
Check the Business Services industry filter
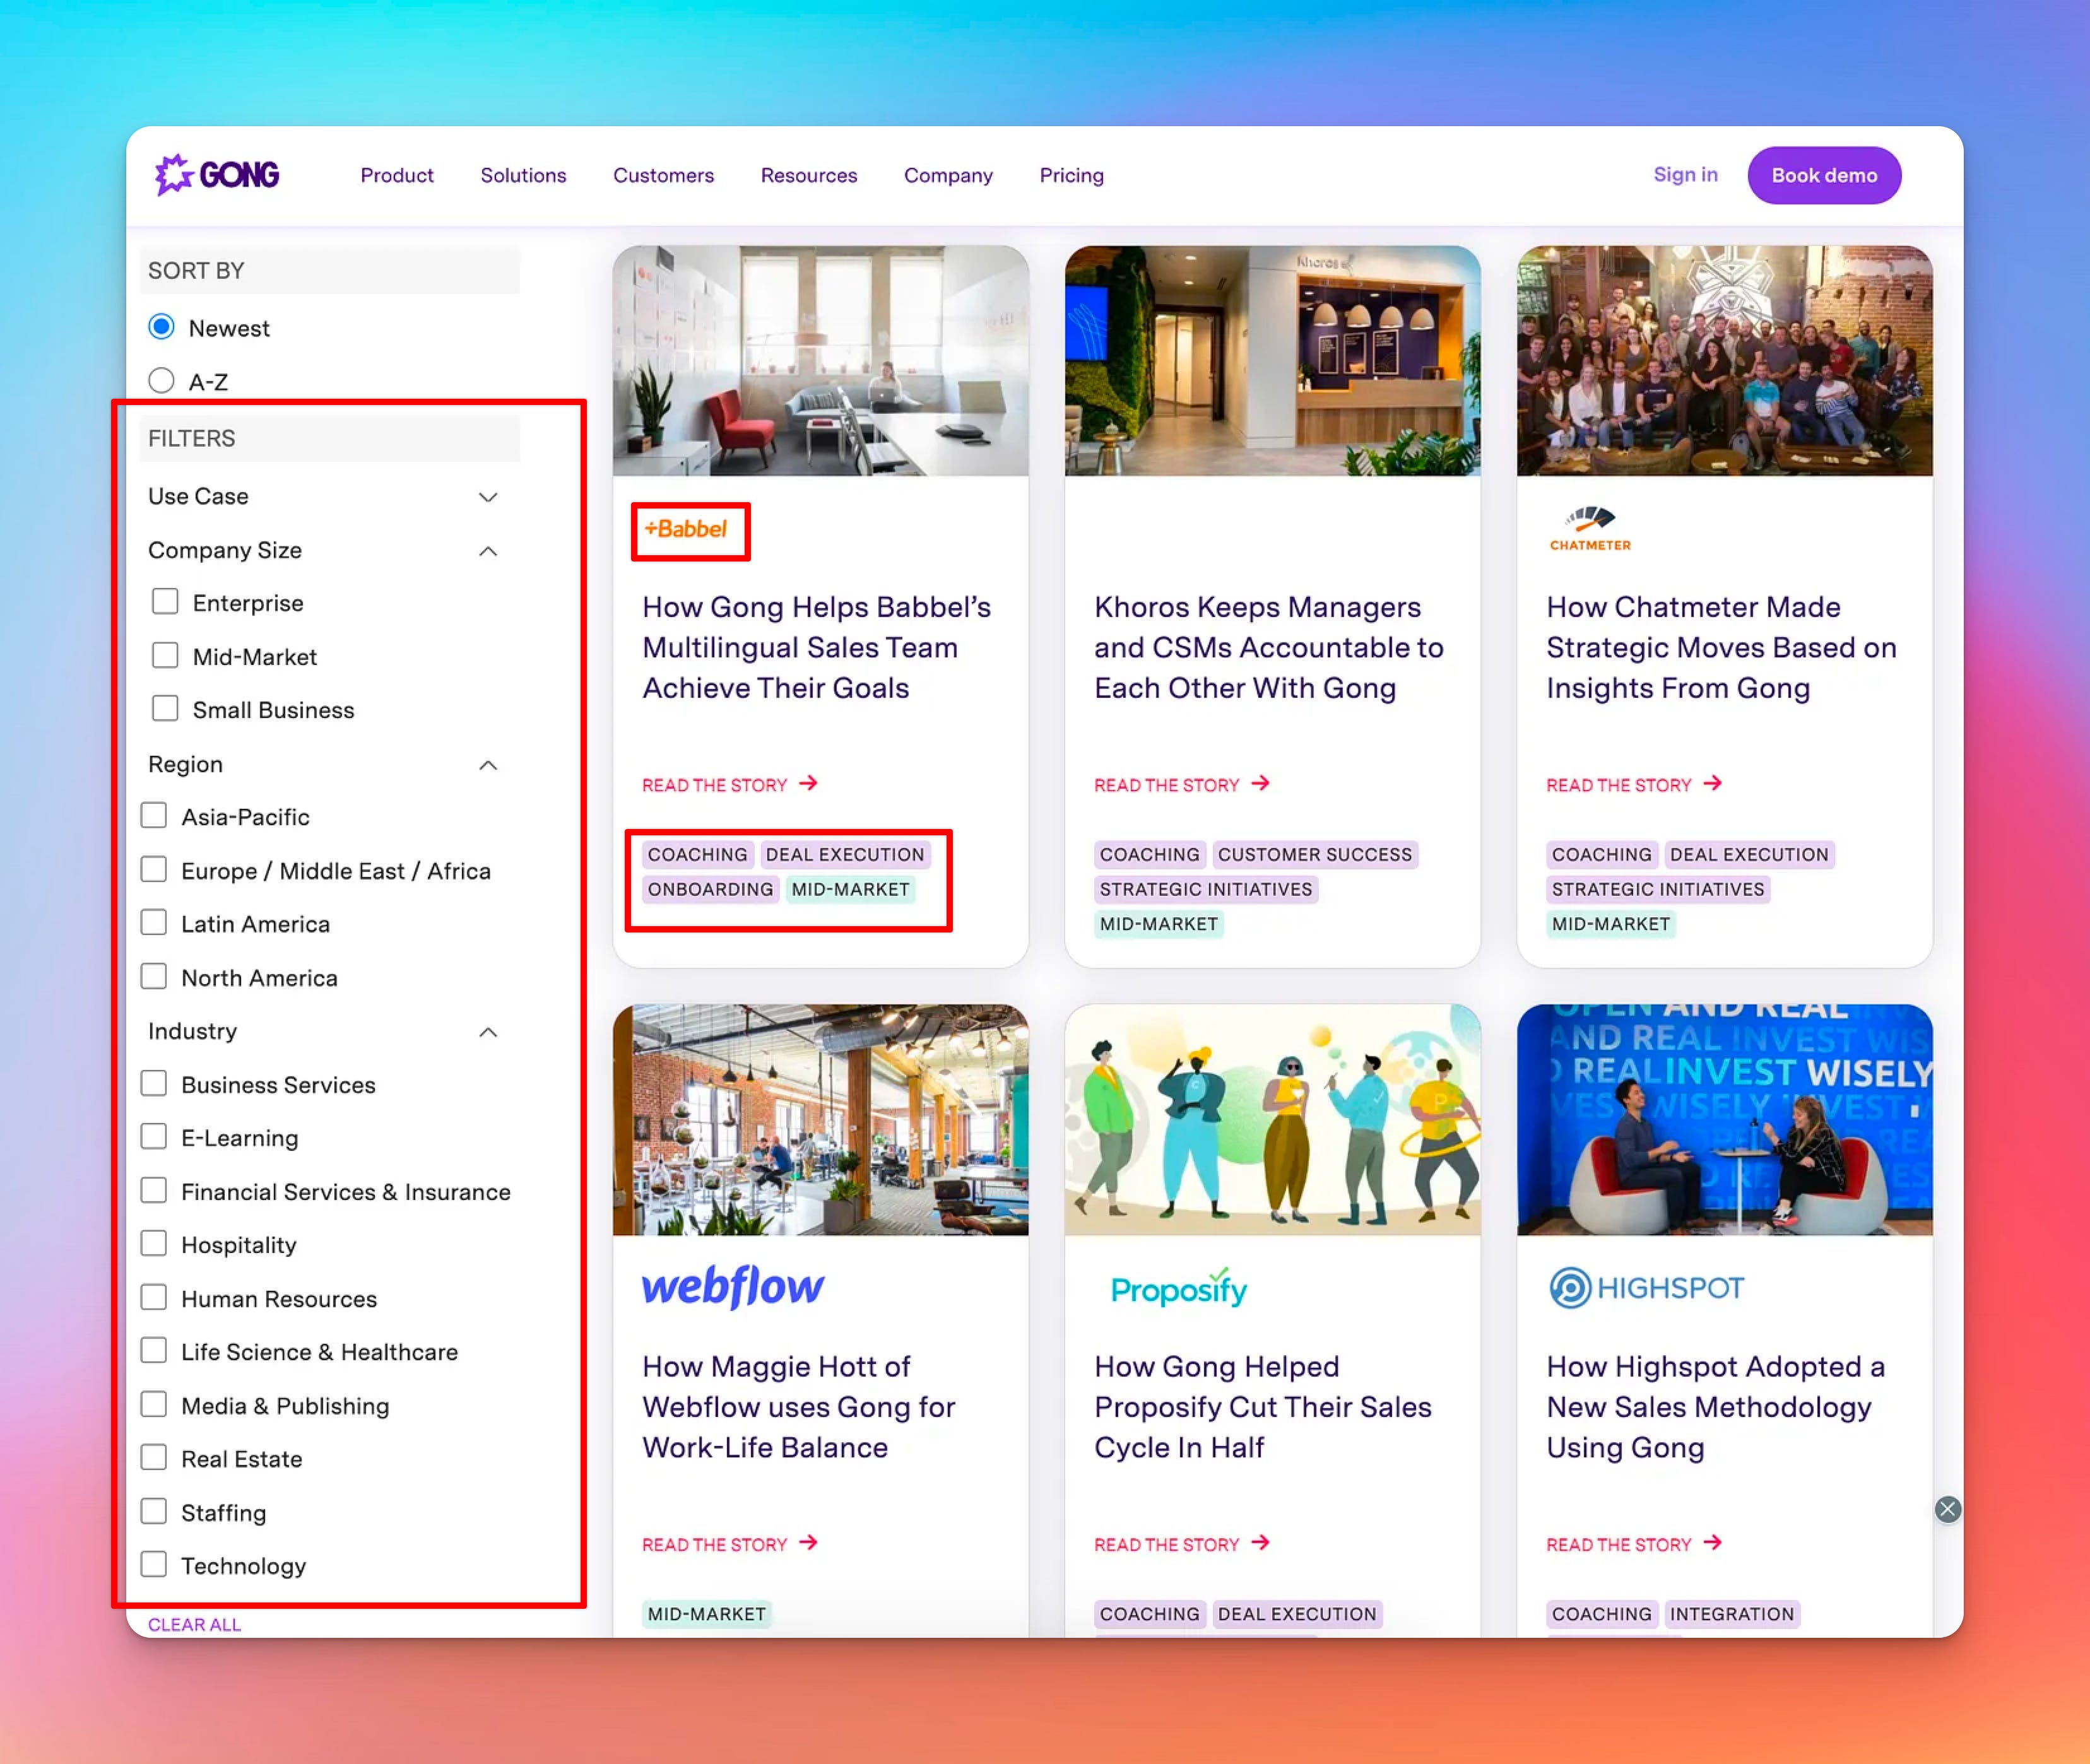154,1084
